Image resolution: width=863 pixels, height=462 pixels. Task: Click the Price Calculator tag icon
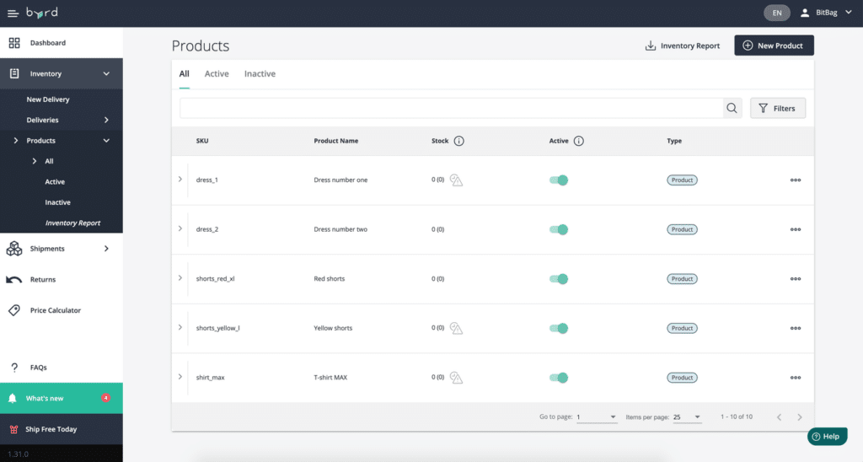(14, 310)
